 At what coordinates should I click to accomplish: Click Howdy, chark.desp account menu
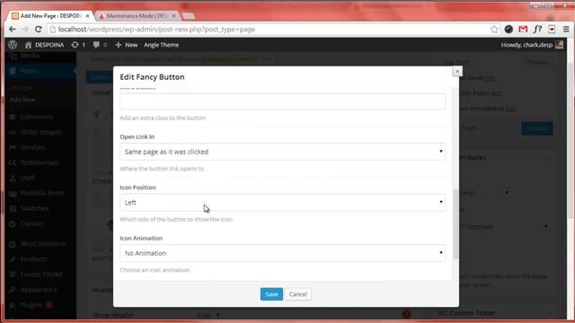coord(526,45)
